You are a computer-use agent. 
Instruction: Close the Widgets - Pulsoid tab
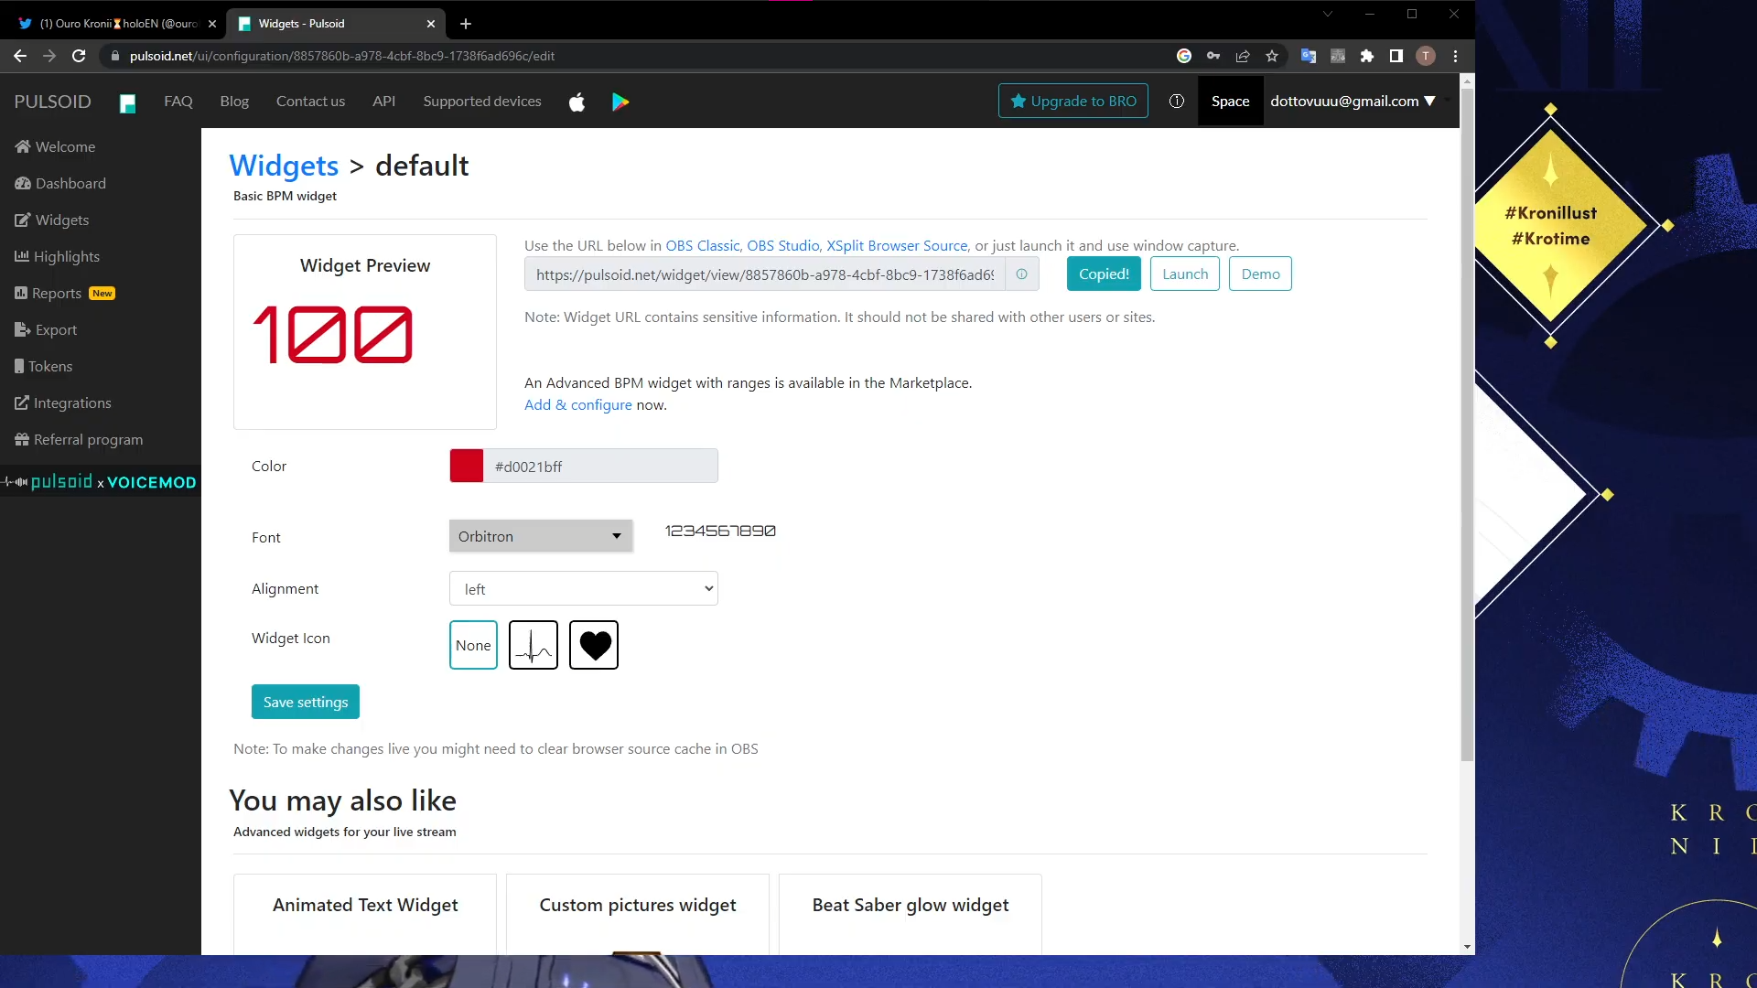click(431, 24)
